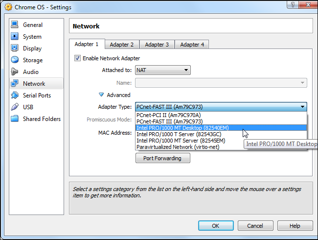Click the Port Forwarding button
Image resolution: width=318 pixels, height=240 pixels.
click(162, 158)
